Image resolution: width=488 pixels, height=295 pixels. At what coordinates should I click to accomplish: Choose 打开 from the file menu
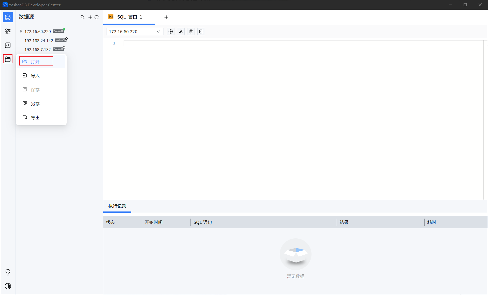pyautogui.click(x=36, y=61)
